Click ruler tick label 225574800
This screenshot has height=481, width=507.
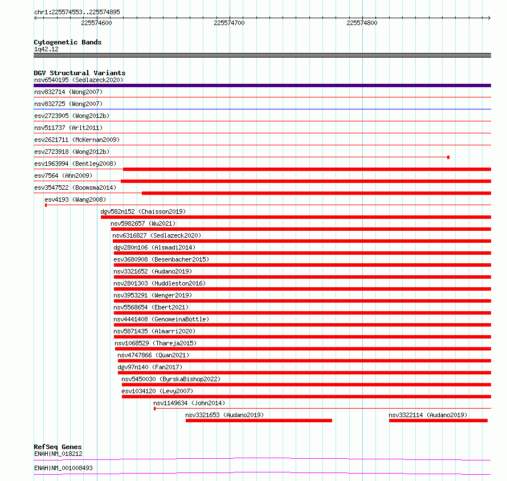pyautogui.click(x=362, y=23)
